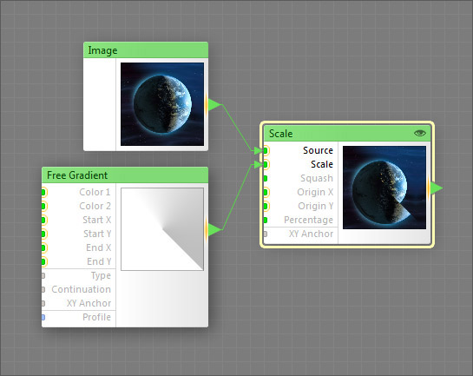
Task: Click the Profile input connector
Action: (x=43, y=317)
